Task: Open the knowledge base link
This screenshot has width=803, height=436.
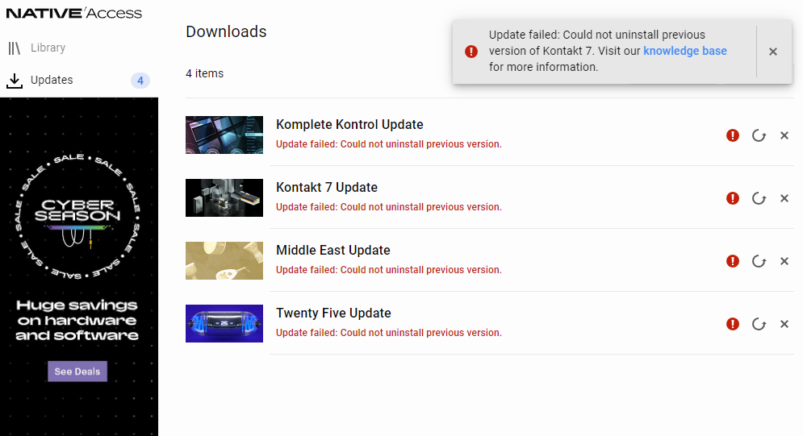Action: pyautogui.click(x=684, y=51)
